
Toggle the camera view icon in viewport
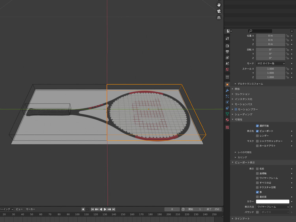pos(219,11)
